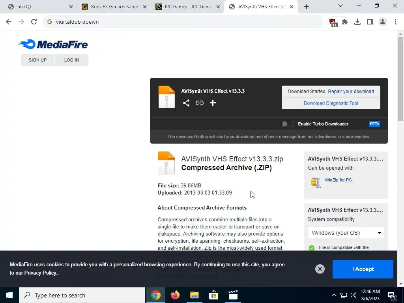Click the volume icon in the system tray
Screen dimensions: 404x303
353,295
